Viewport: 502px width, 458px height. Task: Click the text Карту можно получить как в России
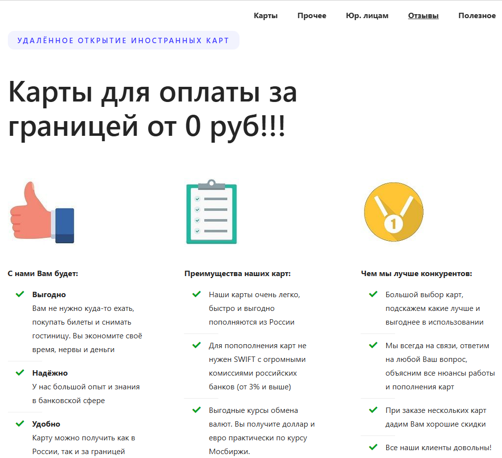pyautogui.click(x=83, y=445)
